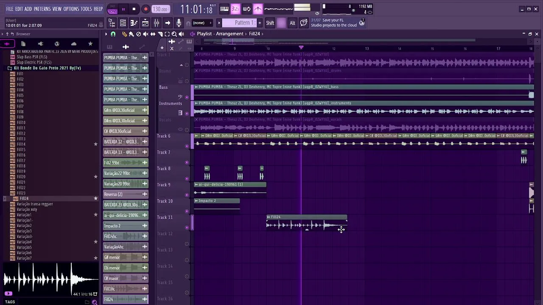Image resolution: width=543 pixels, height=305 pixels.
Task: Toggle the metronome button
Action: pos(258,9)
